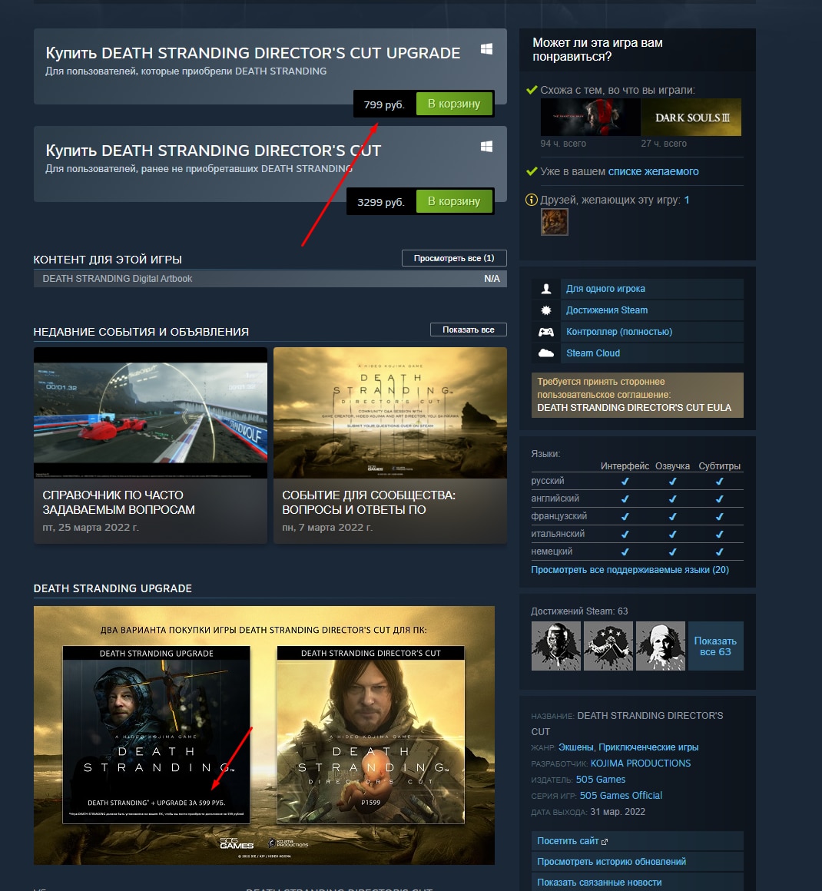Open DEATH STRANDING DIRECTOR'S CUT EULA notice
This screenshot has height=891, width=822.
click(x=638, y=395)
